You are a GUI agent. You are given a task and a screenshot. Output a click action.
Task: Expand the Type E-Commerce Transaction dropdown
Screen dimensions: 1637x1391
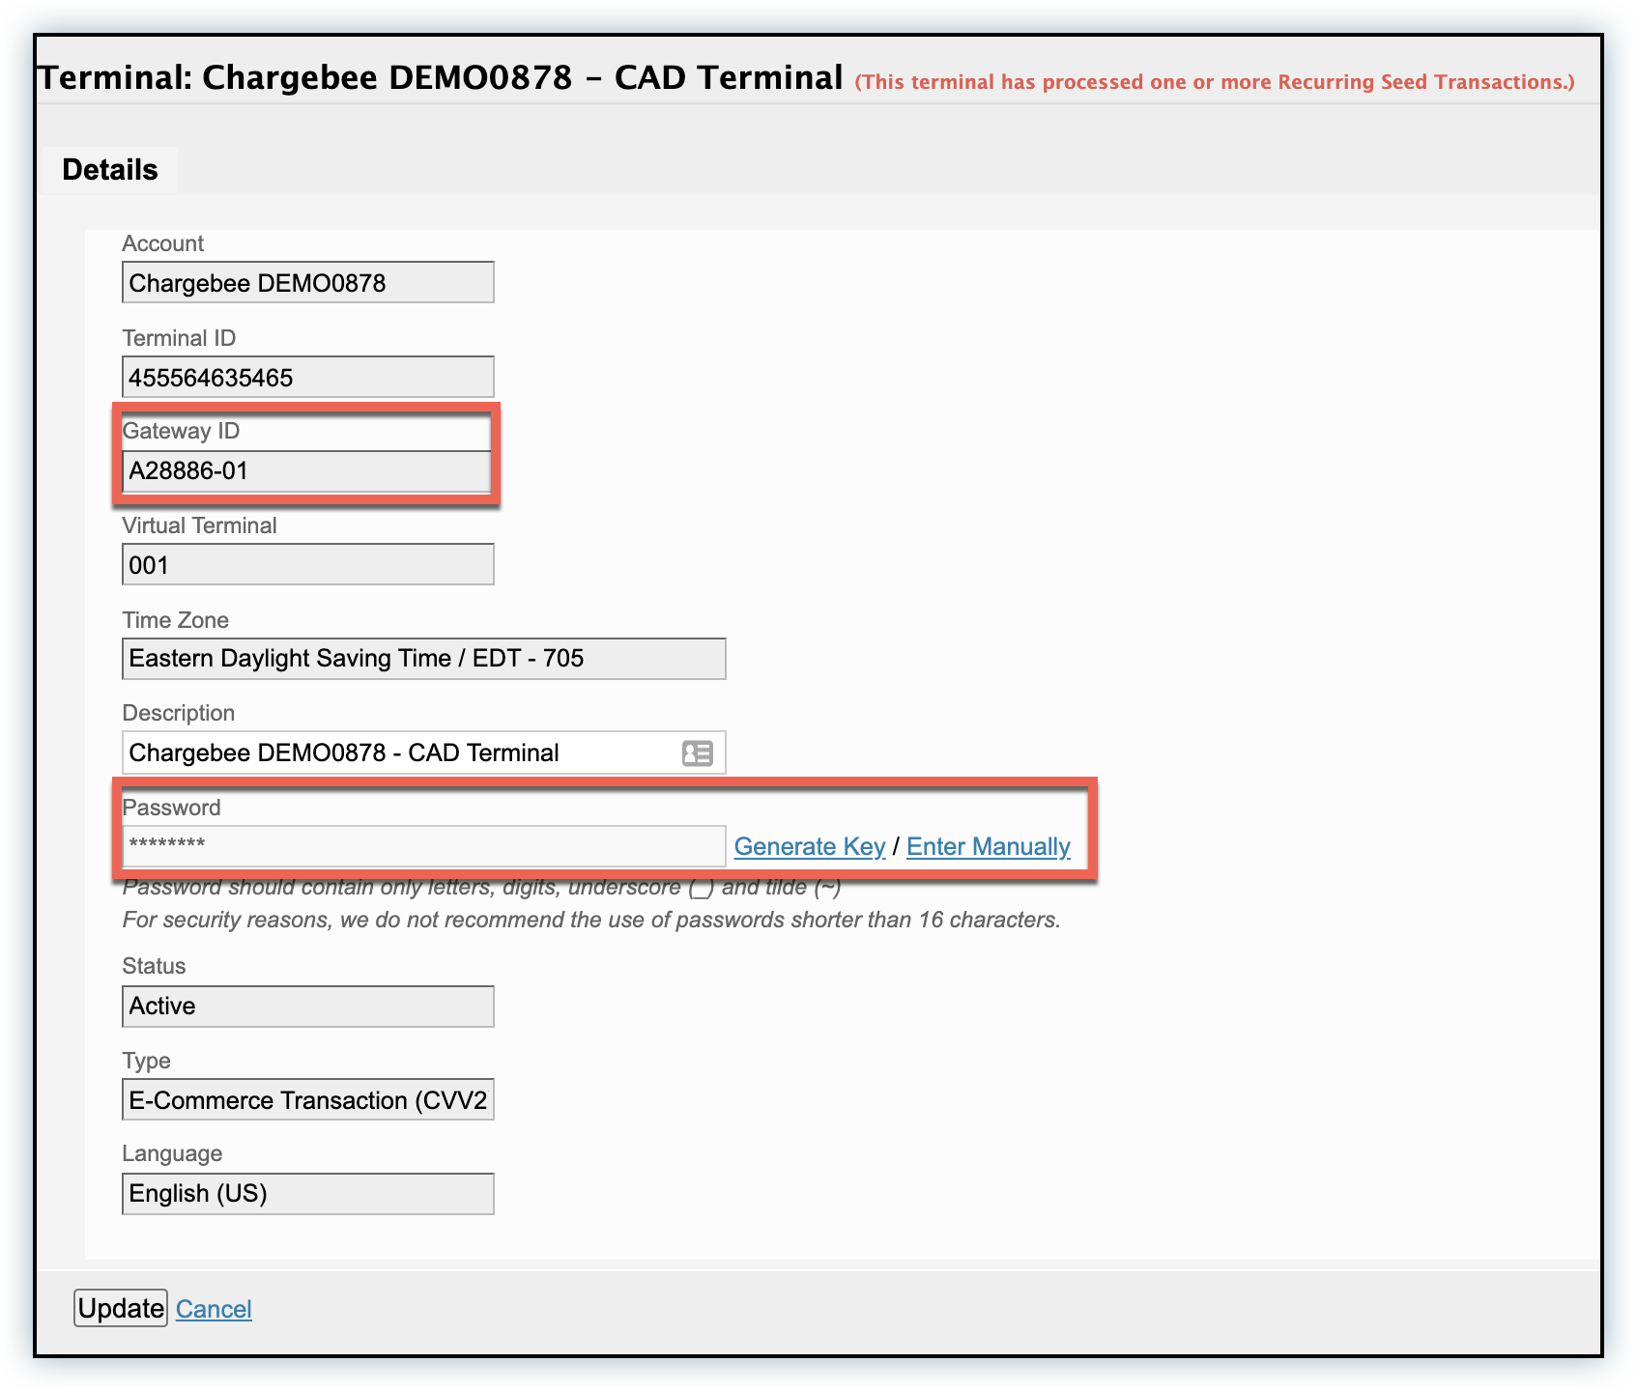point(307,1100)
